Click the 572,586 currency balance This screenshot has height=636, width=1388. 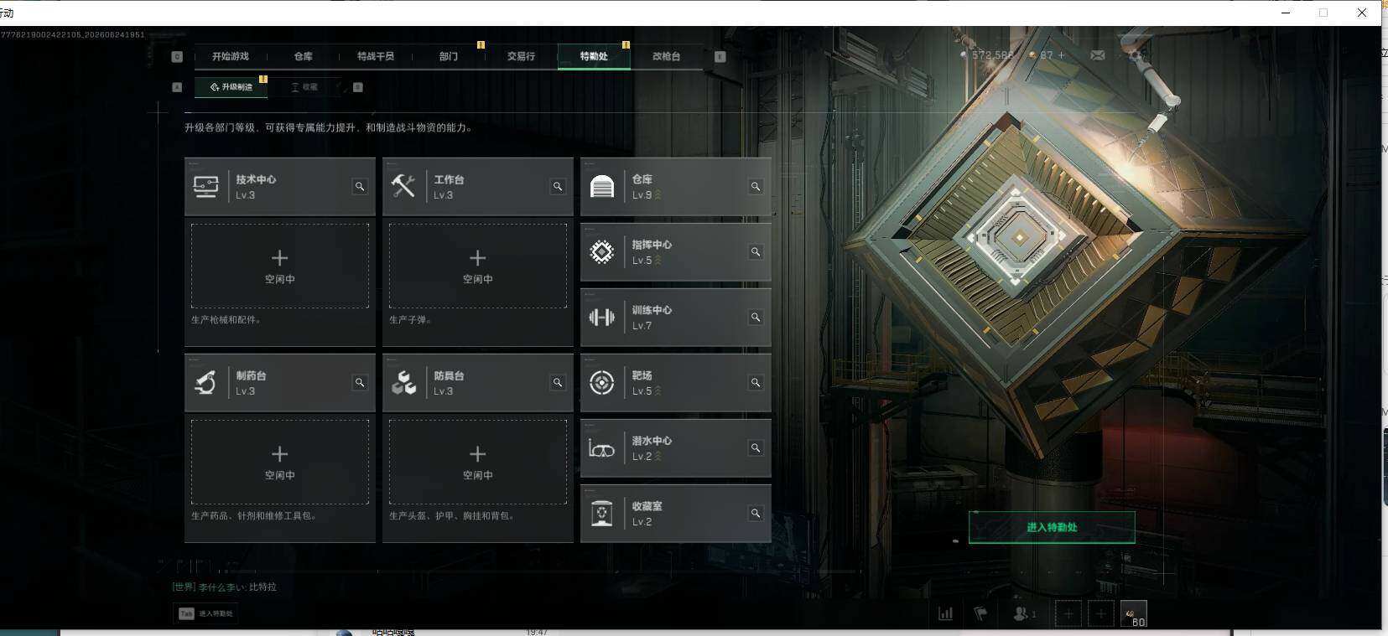click(x=987, y=55)
